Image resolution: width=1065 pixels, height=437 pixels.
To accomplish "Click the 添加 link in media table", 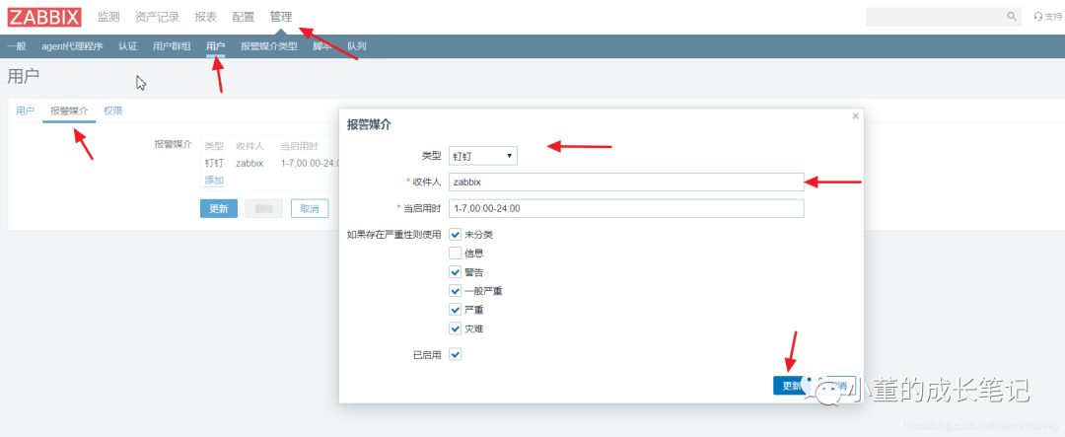I will click(214, 181).
